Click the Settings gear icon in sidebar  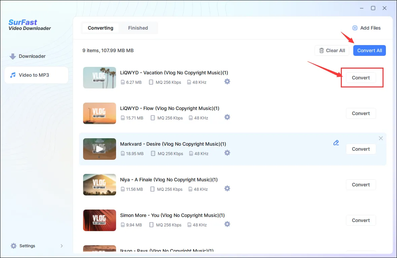pyautogui.click(x=13, y=246)
